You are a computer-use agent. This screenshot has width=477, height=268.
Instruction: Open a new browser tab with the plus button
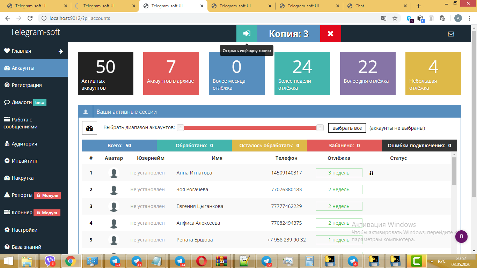click(x=419, y=6)
